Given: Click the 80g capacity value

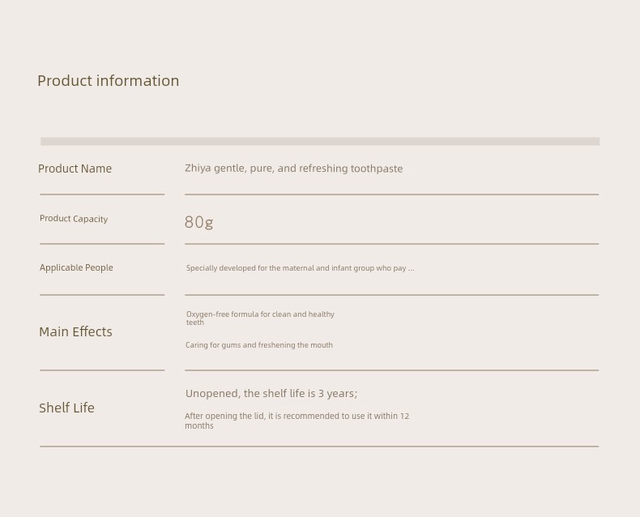Looking at the screenshot, I should [198, 222].
